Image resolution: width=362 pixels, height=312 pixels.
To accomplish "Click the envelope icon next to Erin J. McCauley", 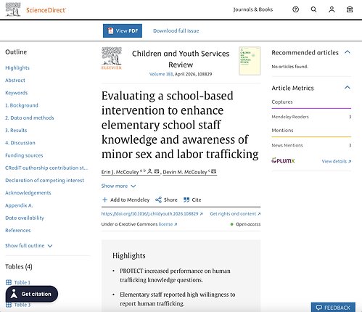I will click(x=157, y=171).
